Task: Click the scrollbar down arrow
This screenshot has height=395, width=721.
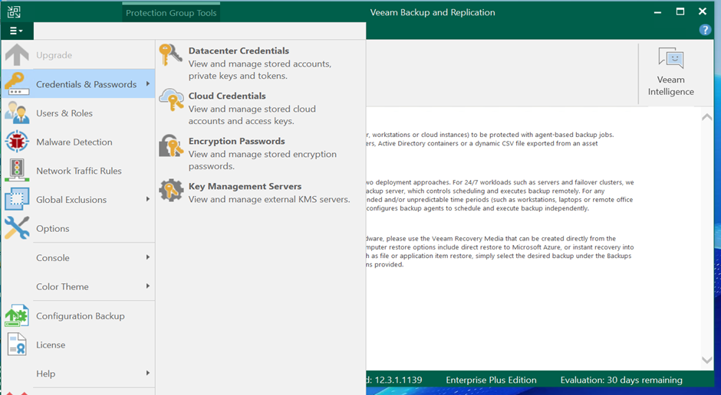Action: pos(706,360)
